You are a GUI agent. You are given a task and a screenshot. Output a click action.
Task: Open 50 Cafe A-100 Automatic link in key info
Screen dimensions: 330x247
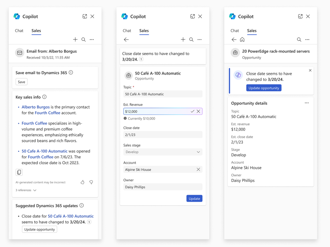coord(44,151)
